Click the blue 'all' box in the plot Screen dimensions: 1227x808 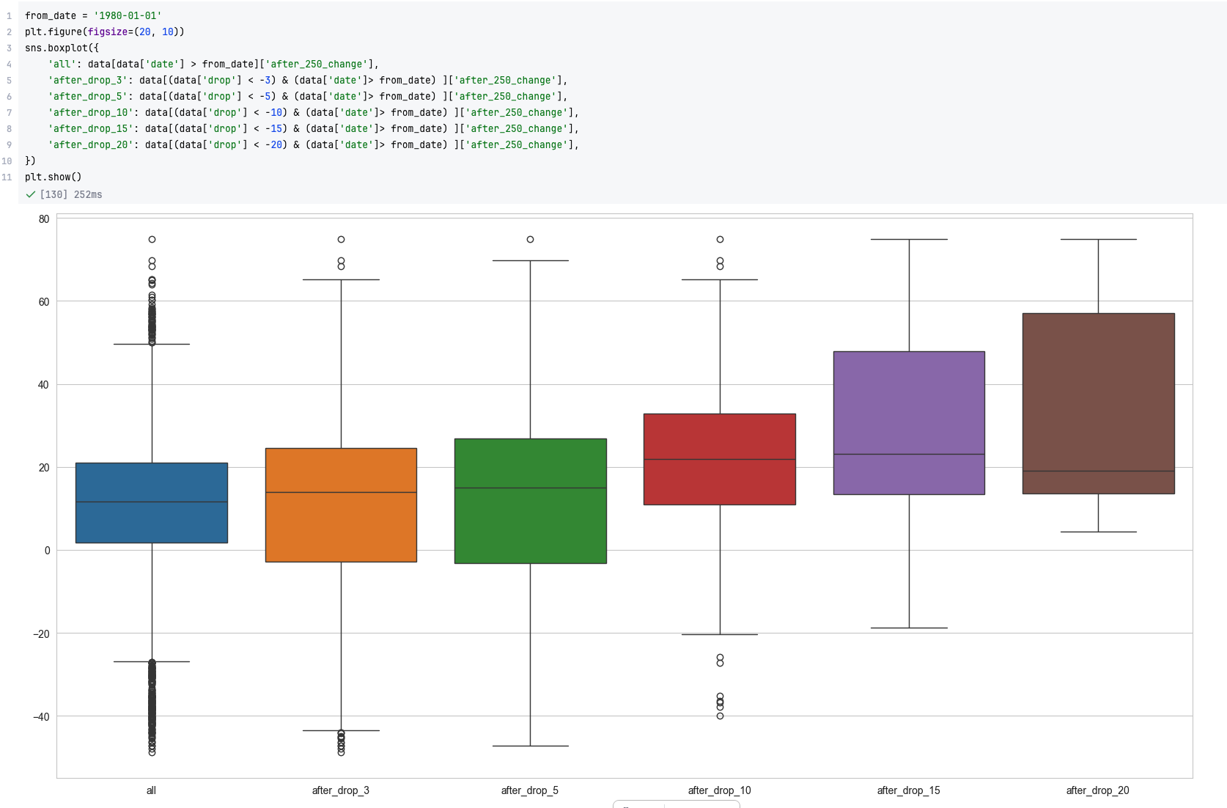(152, 503)
